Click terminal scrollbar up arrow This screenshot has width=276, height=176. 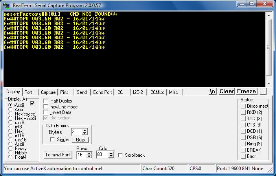(269, 15)
